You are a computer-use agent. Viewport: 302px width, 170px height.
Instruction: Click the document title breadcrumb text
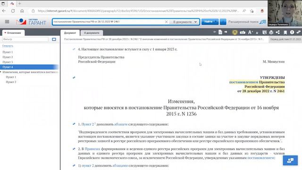[164, 39]
